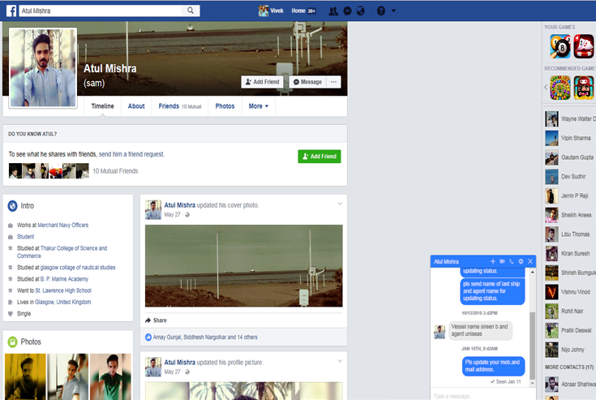Open the three-dots profile actions menu

click(333, 82)
